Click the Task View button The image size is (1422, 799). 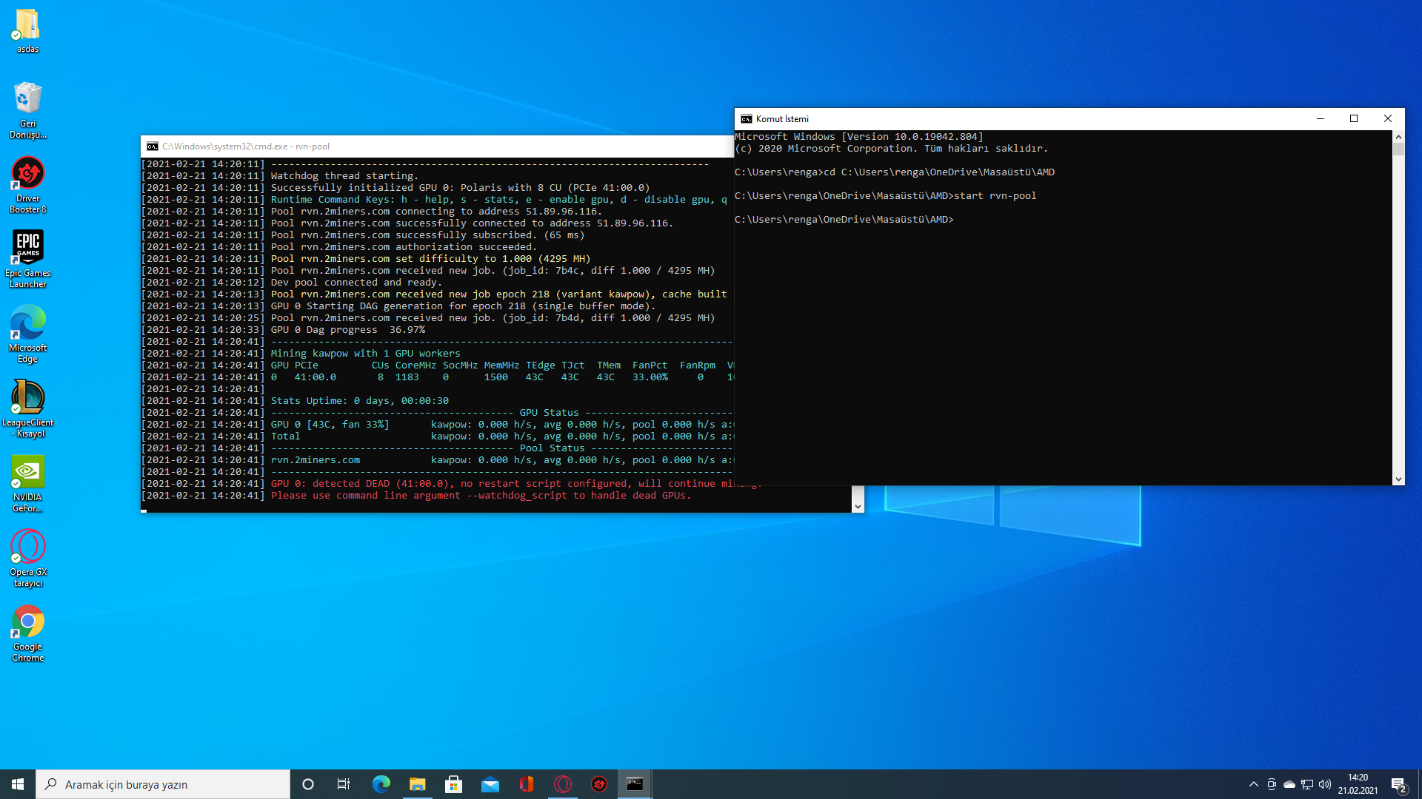click(344, 784)
